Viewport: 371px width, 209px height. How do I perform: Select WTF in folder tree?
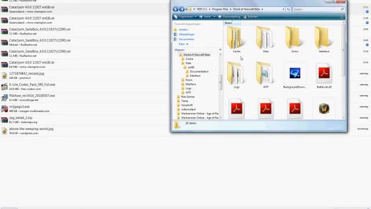188,93
